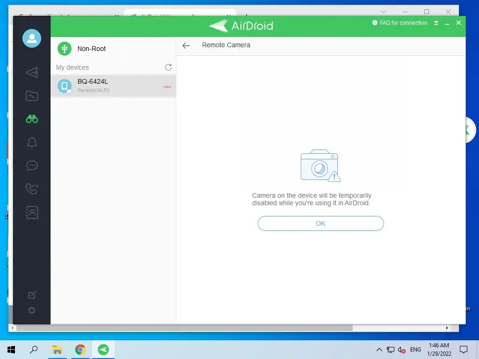
Task: Click the muted volume tray icon
Action: [x=401, y=350]
